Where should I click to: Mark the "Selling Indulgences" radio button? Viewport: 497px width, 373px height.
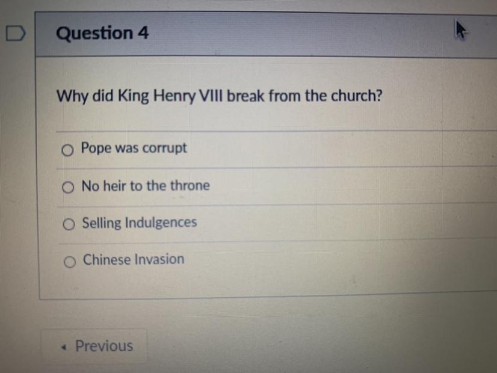coord(70,224)
